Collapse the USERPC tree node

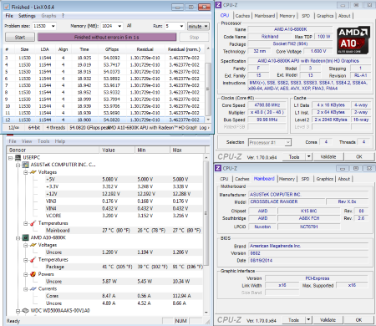pos(11,158)
